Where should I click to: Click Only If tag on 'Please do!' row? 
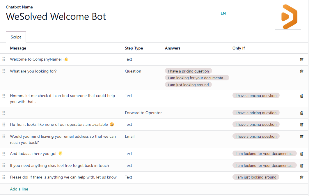(x=256, y=177)
